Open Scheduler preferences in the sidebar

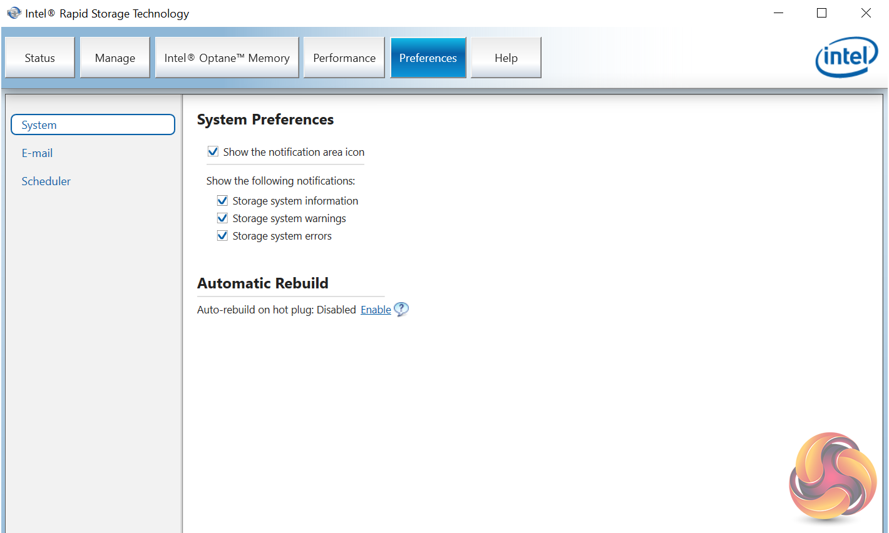tap(46, 181)
